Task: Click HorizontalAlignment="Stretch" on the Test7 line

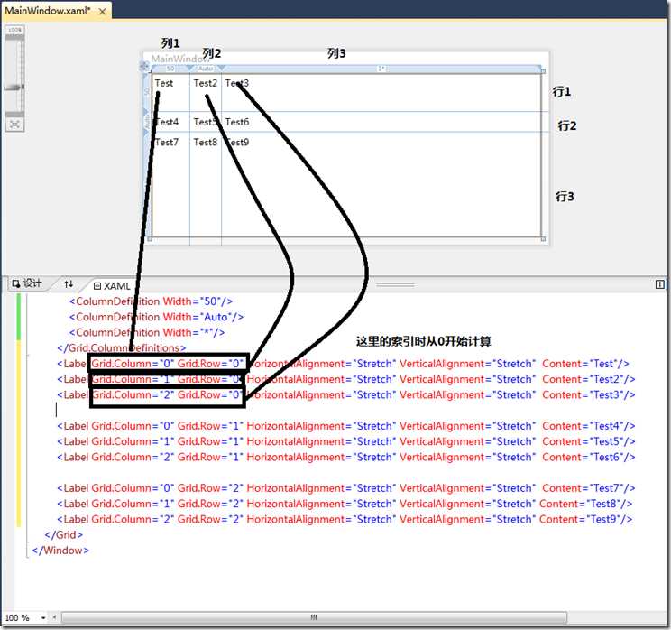Action: click(x=321, y=487)
